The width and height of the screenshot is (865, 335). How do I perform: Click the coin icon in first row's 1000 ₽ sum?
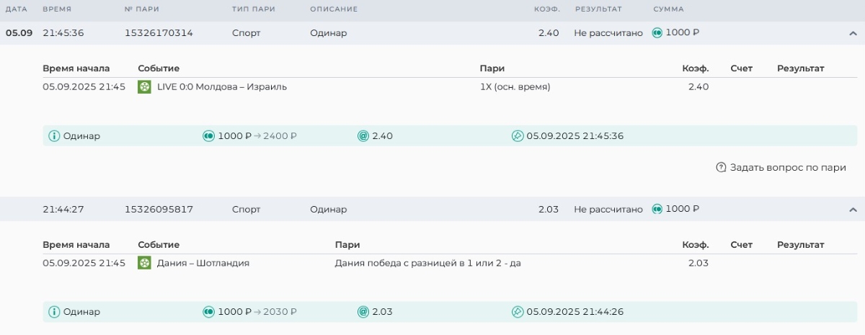657,33
